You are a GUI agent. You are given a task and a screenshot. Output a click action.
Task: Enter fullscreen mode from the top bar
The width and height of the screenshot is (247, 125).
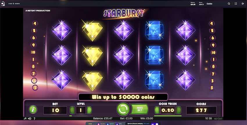point(236,3)
